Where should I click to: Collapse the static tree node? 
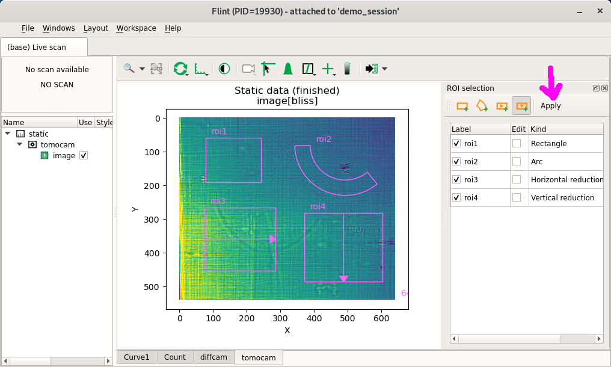(x=7, y=134)
